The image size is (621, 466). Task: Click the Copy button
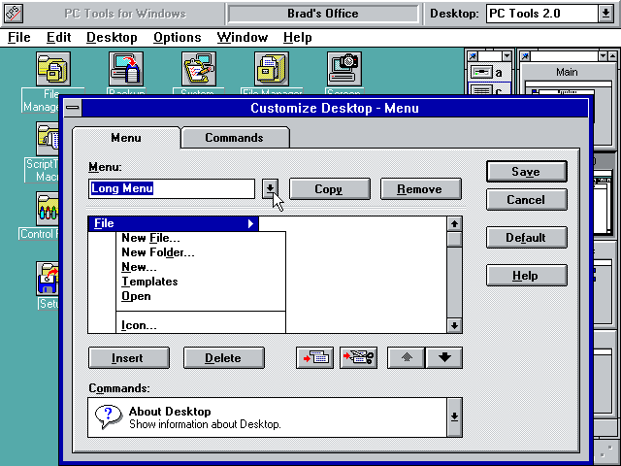(x=330, y=189)
